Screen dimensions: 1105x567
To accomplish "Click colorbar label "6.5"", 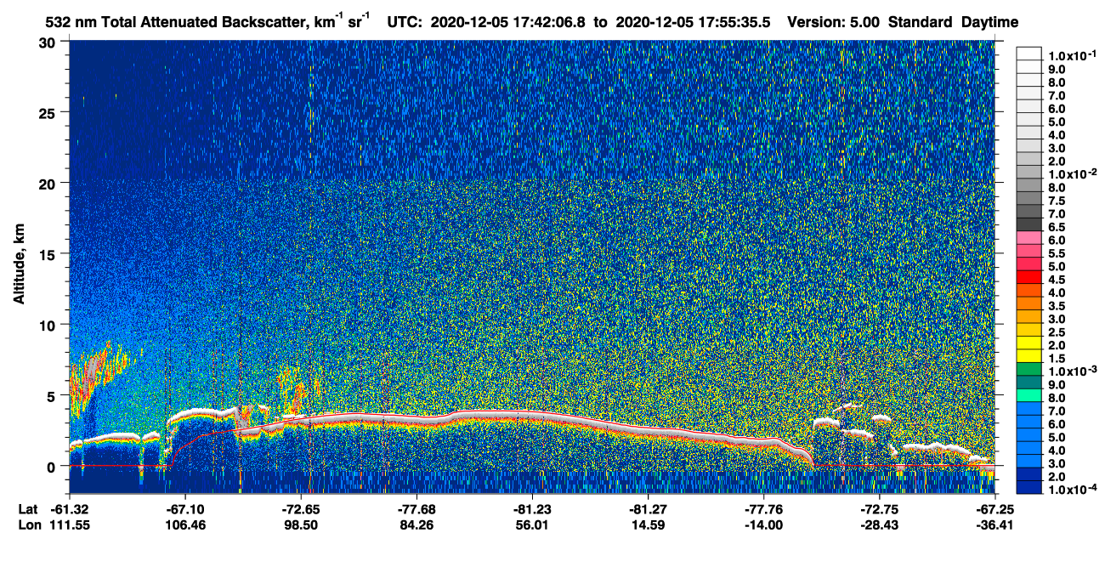I will coord(1057,227).
